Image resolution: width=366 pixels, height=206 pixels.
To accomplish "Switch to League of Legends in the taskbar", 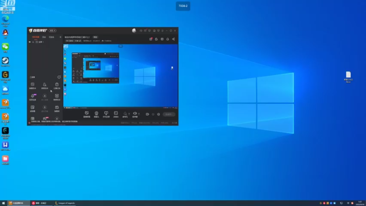I will tap(65, 203).
